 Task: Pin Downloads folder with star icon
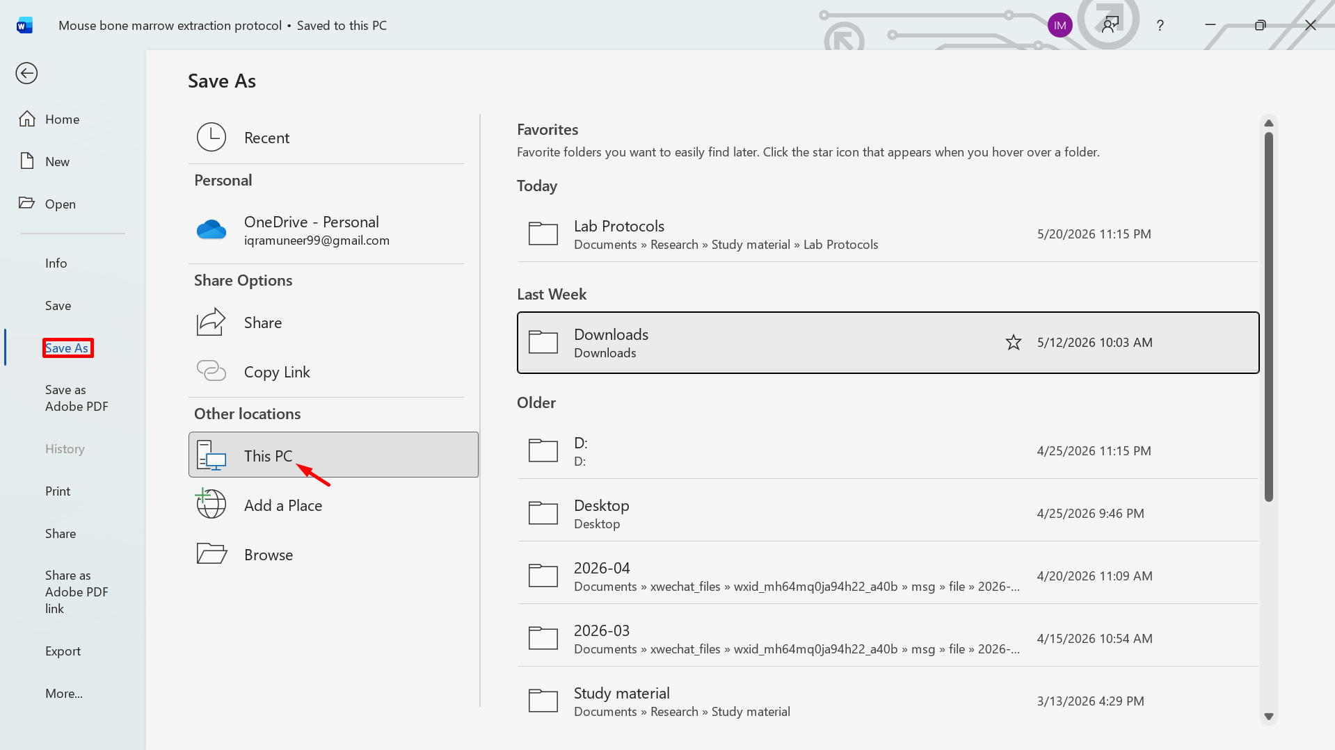point(1014,342)
